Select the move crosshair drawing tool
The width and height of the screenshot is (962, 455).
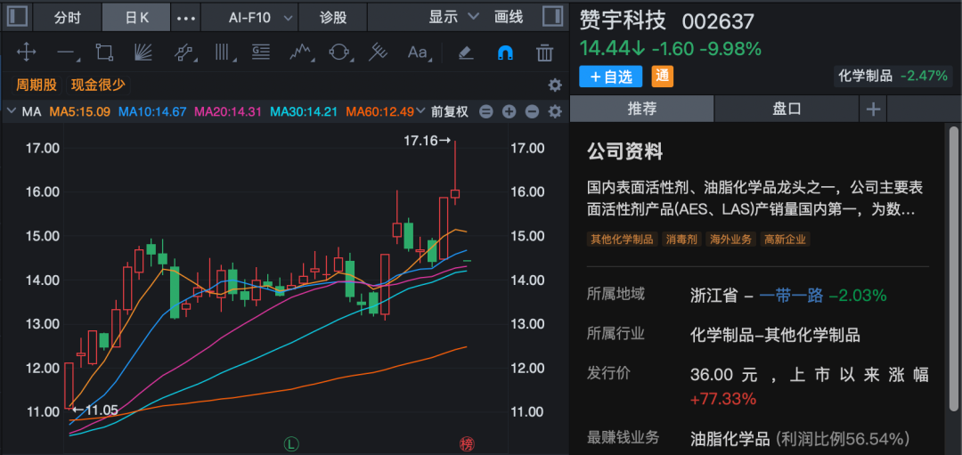pos(26,53)
